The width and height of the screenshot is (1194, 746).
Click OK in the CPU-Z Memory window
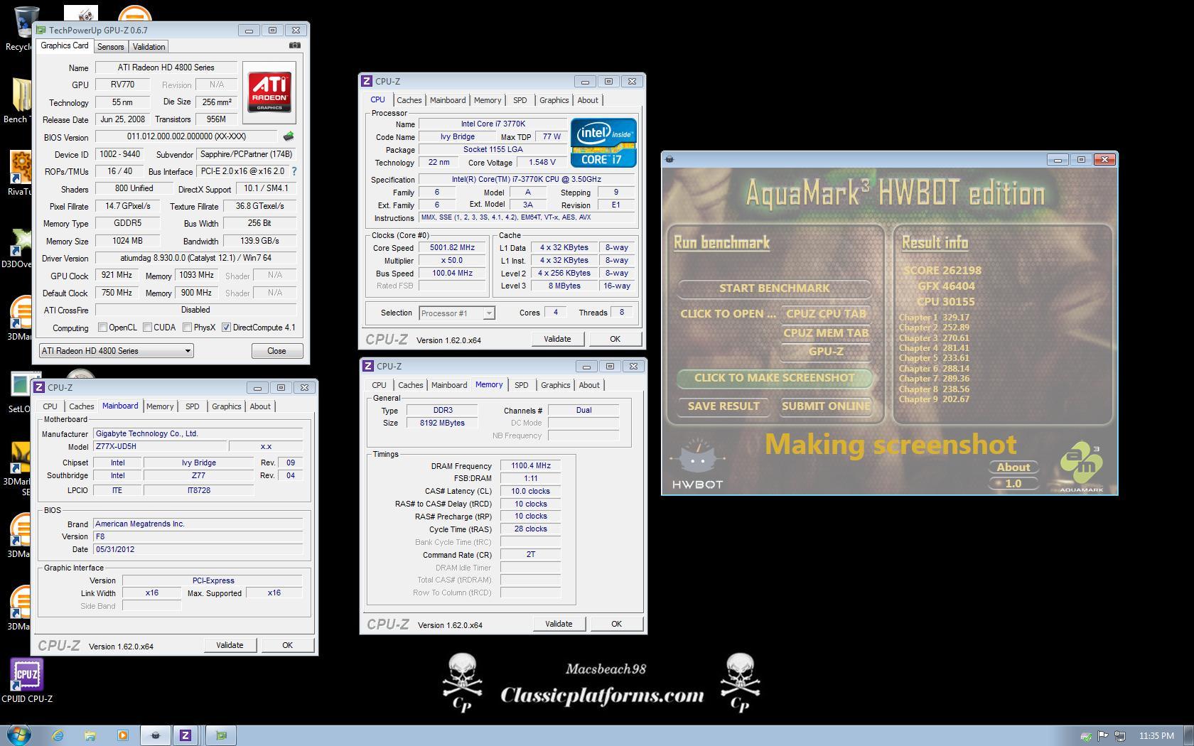pos(616,624)
